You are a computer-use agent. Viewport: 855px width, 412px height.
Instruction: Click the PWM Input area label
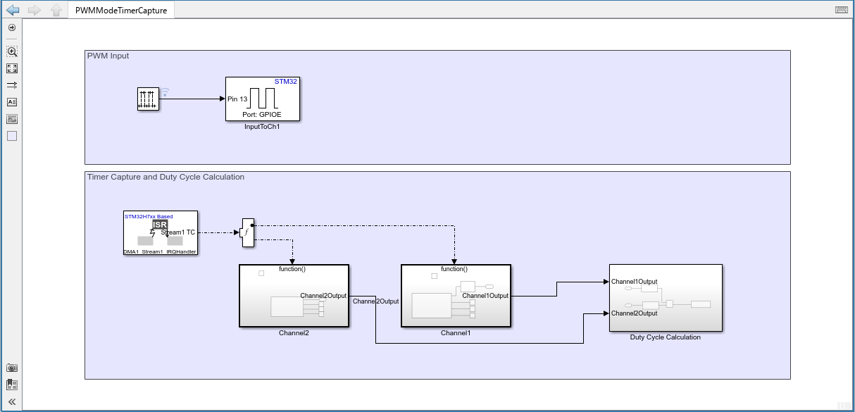(108, 56)
